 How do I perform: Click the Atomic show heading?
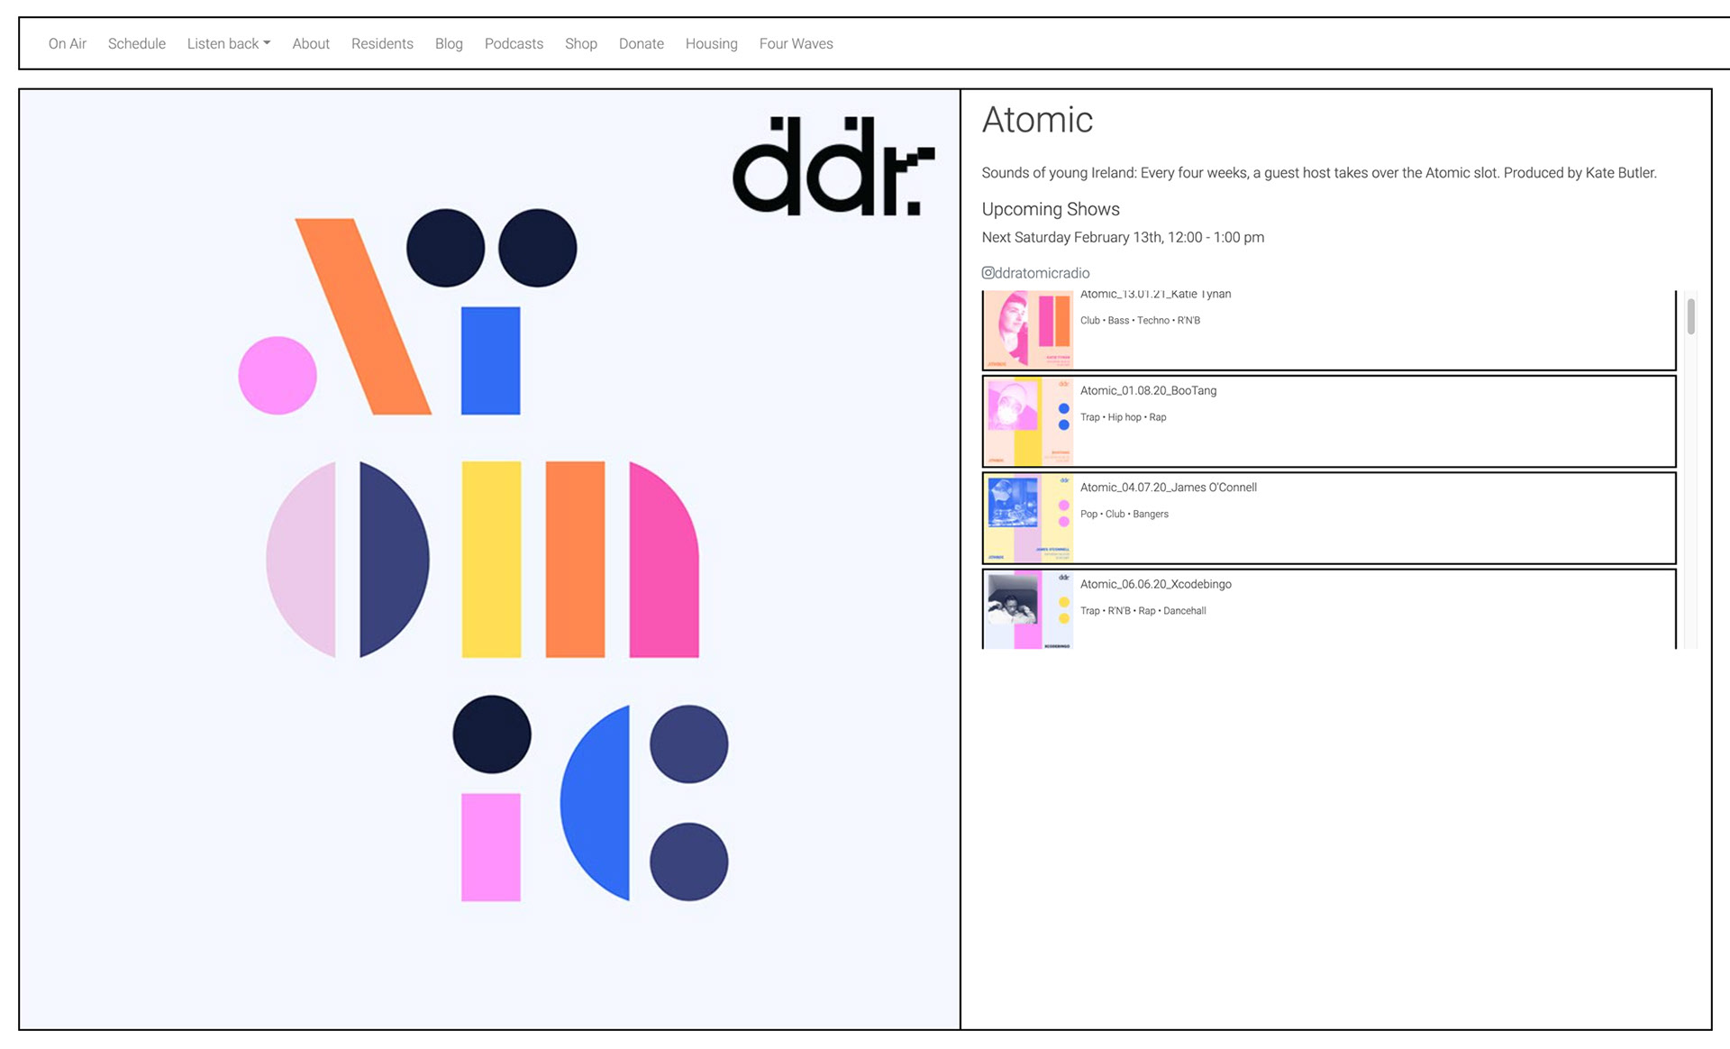(x=1037, y=120)
